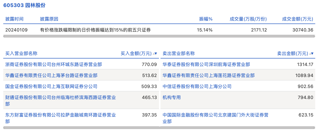Click the 卖出金额(万元) column header

click(292, 53)
